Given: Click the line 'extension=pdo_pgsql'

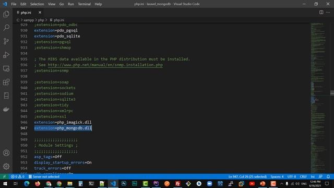Looking at the screenshot, I should click(56, 30).
